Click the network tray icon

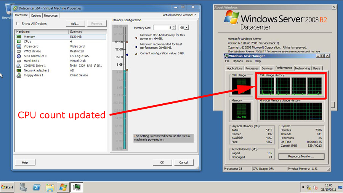pos(309,187)
